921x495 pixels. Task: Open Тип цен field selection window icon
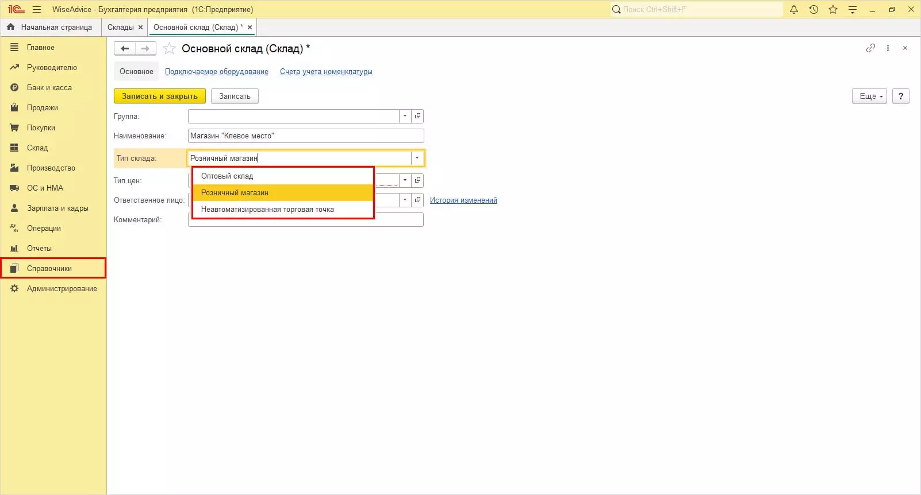(418, 180)
